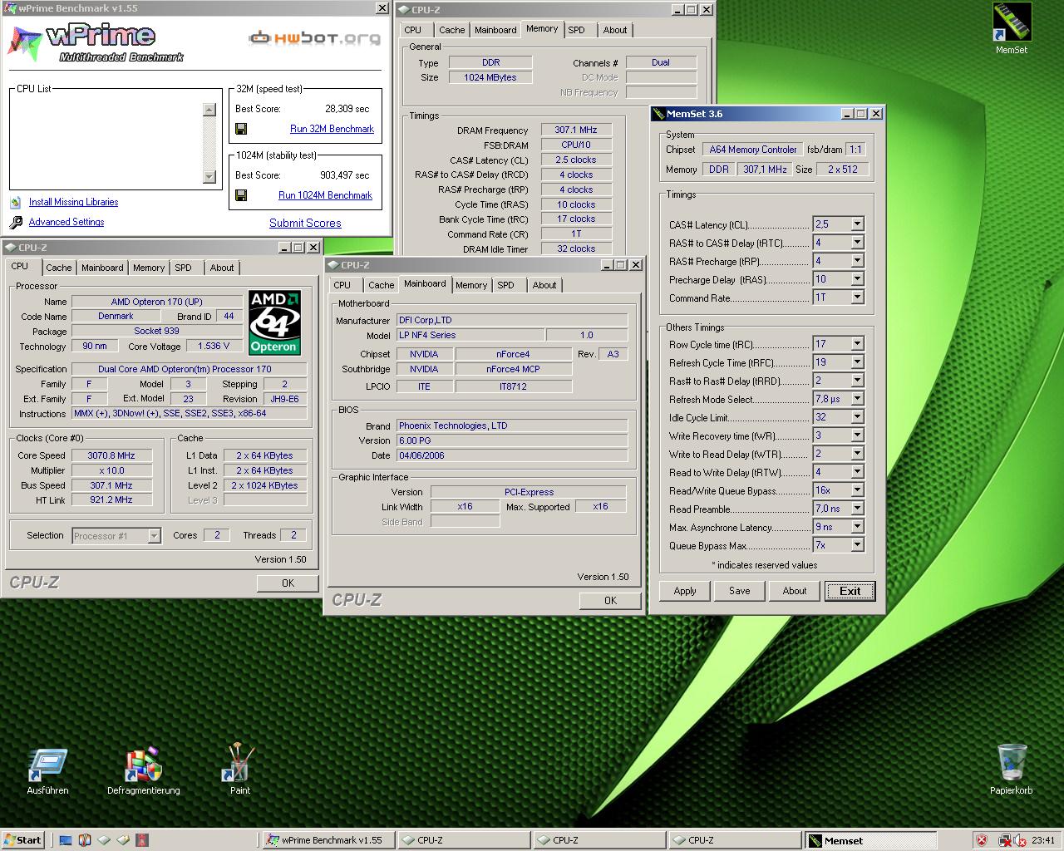Open the Defragmentierung desktop icon
Image resolution: width=1064 pixels, height=851 pixels.
(143, 765)
